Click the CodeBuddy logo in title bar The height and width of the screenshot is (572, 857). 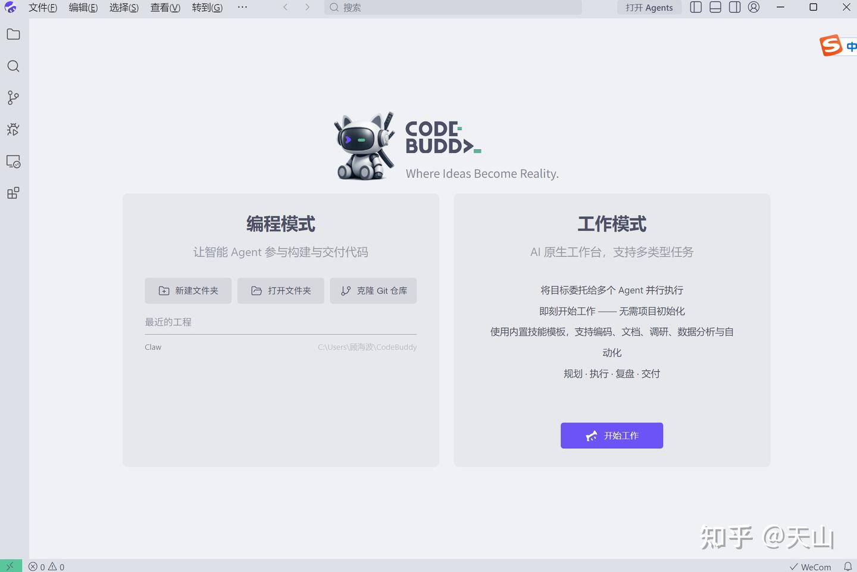point(11,7)
